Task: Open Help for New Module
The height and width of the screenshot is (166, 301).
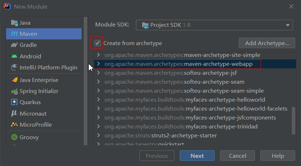Action: click(x=278, y=156)
